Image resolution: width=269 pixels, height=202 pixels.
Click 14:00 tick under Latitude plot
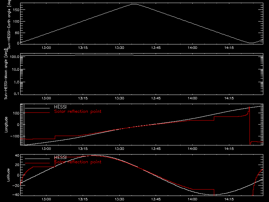[x=192, y=199]
